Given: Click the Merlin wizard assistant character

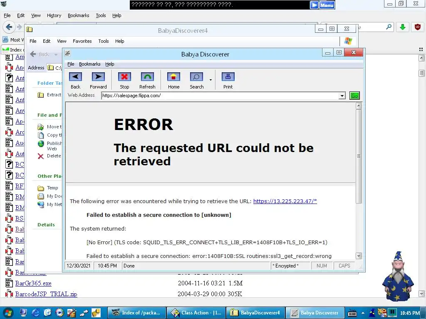Looking at the screenshot, I should pyautogui.click(x=398, y=276).
